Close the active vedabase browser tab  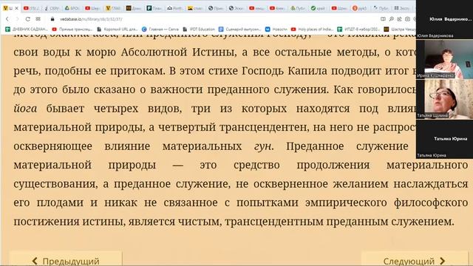click(16, 8)
